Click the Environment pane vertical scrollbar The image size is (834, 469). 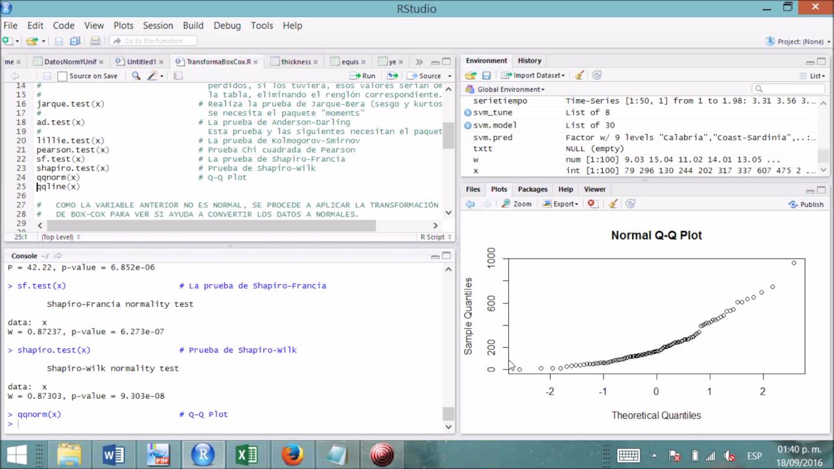pyautogui.click(x=824, y=136)
